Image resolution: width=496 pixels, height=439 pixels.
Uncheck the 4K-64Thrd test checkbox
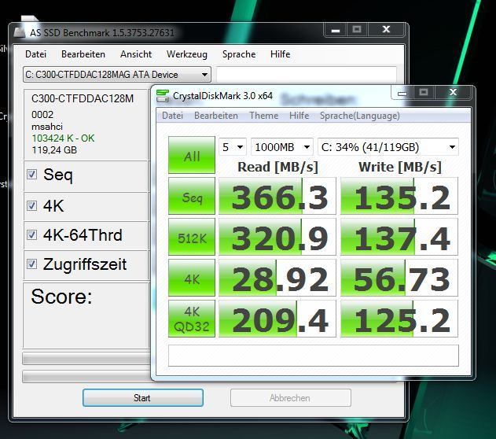(x=31, y=235)
